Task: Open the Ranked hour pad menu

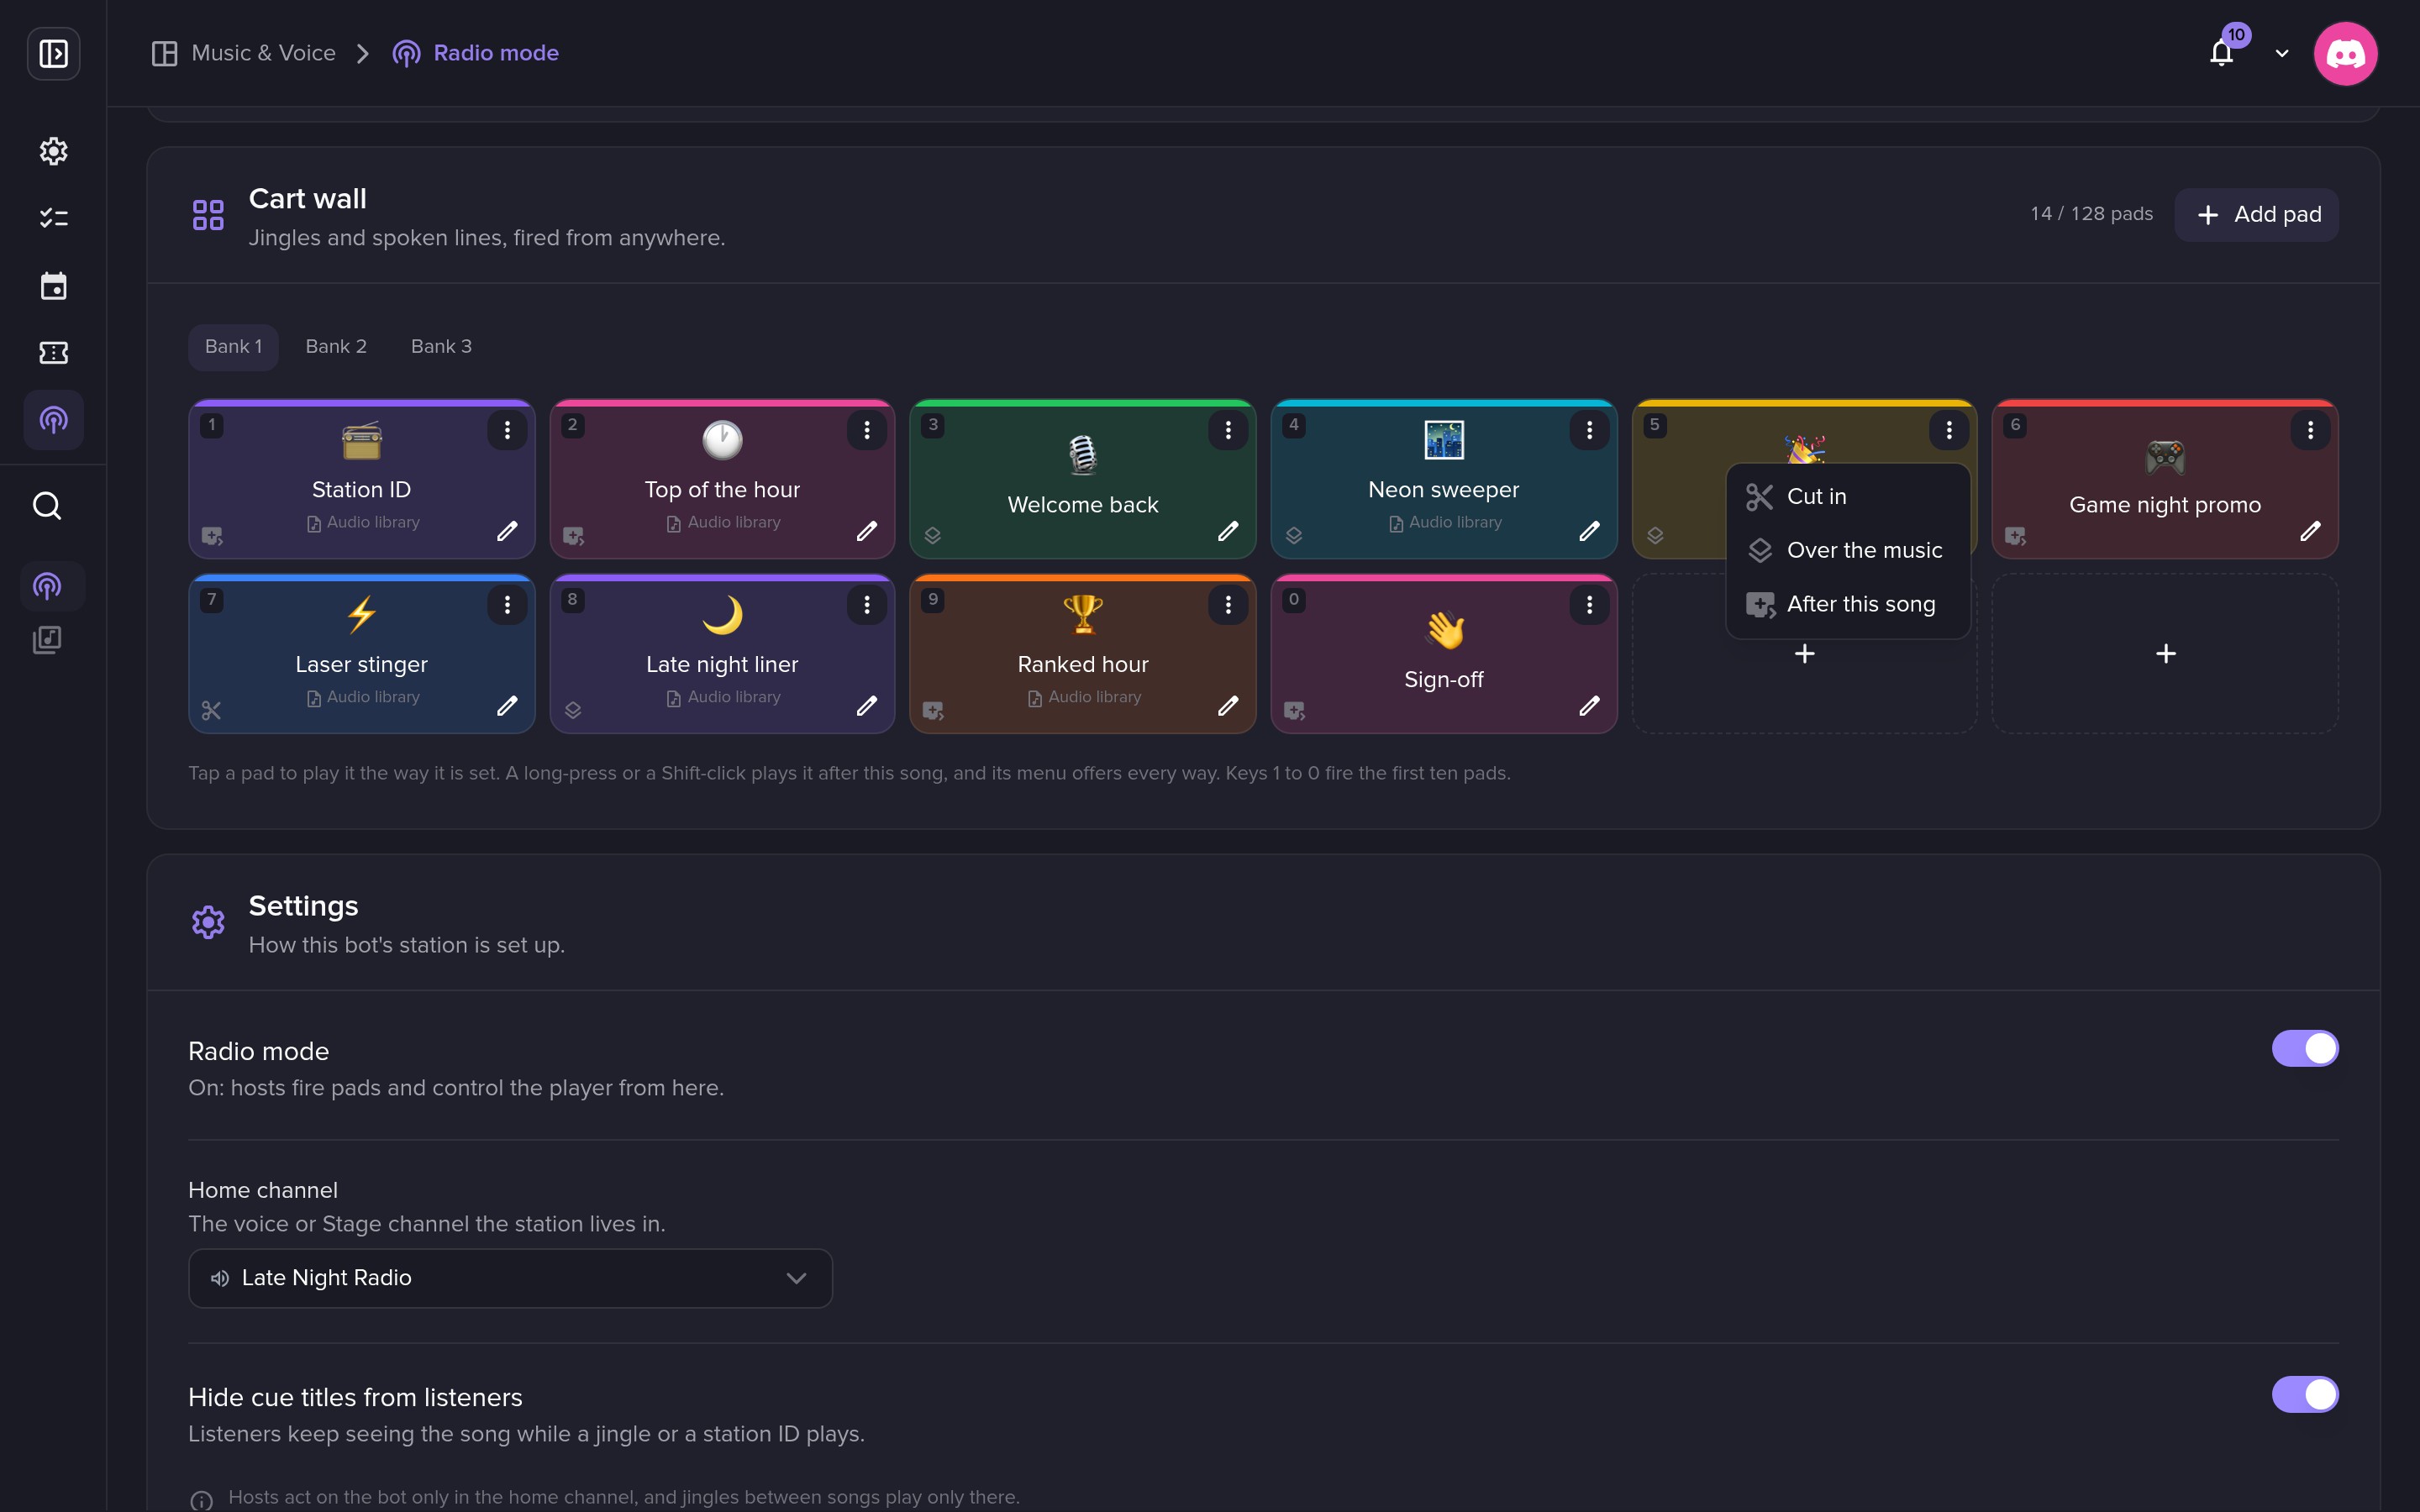Action: click(x=1228, y=605)
